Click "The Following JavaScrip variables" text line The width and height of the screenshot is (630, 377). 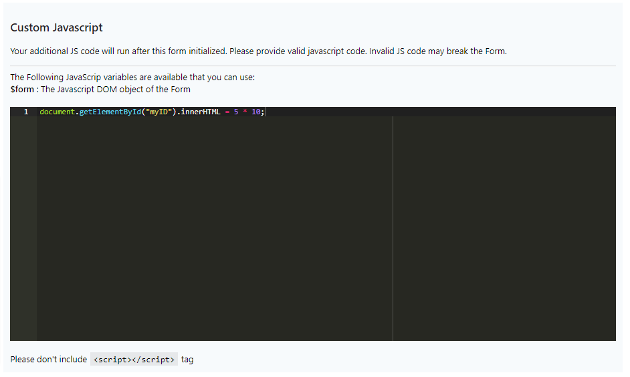click(x=132, y=78)
